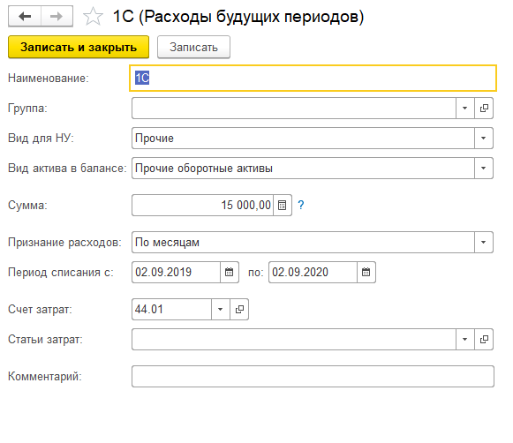Open calendar for start date 02.09.2019

229,272
